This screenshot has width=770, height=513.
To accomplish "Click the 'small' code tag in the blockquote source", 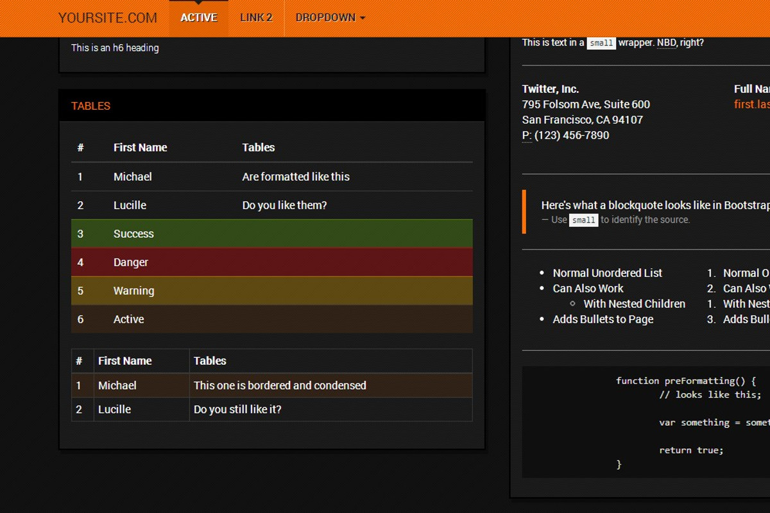I will pos(584,220).
